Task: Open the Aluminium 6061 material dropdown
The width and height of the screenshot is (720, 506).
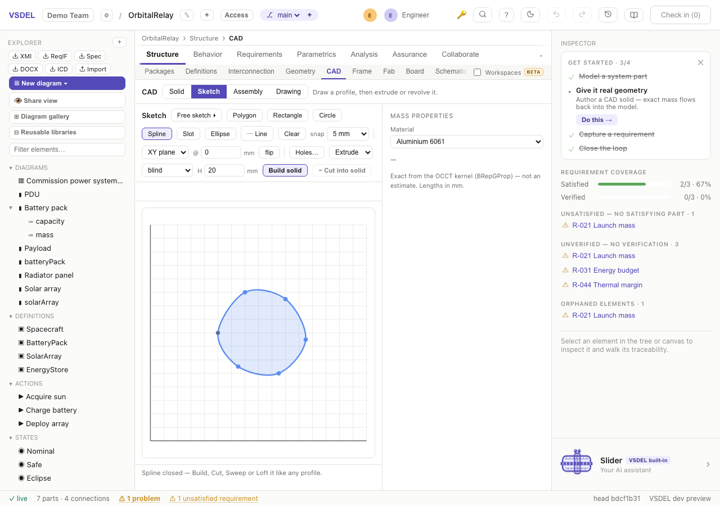Action: (467, 142)
